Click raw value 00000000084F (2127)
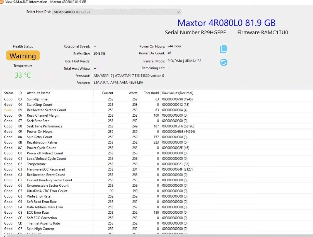 tap(178, 169)
